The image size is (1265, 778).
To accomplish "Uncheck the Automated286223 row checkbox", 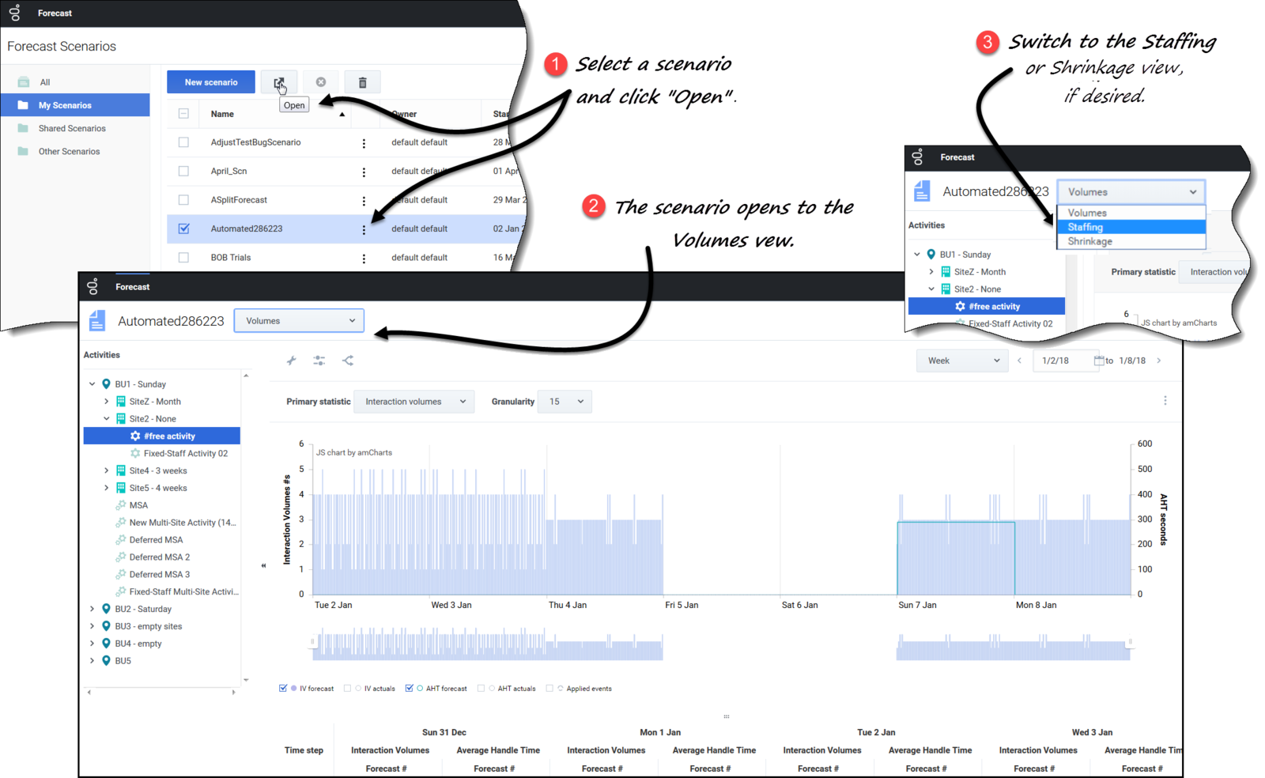I will point(183,228).
